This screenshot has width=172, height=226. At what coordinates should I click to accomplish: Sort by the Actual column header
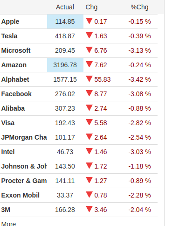point(65,7)
